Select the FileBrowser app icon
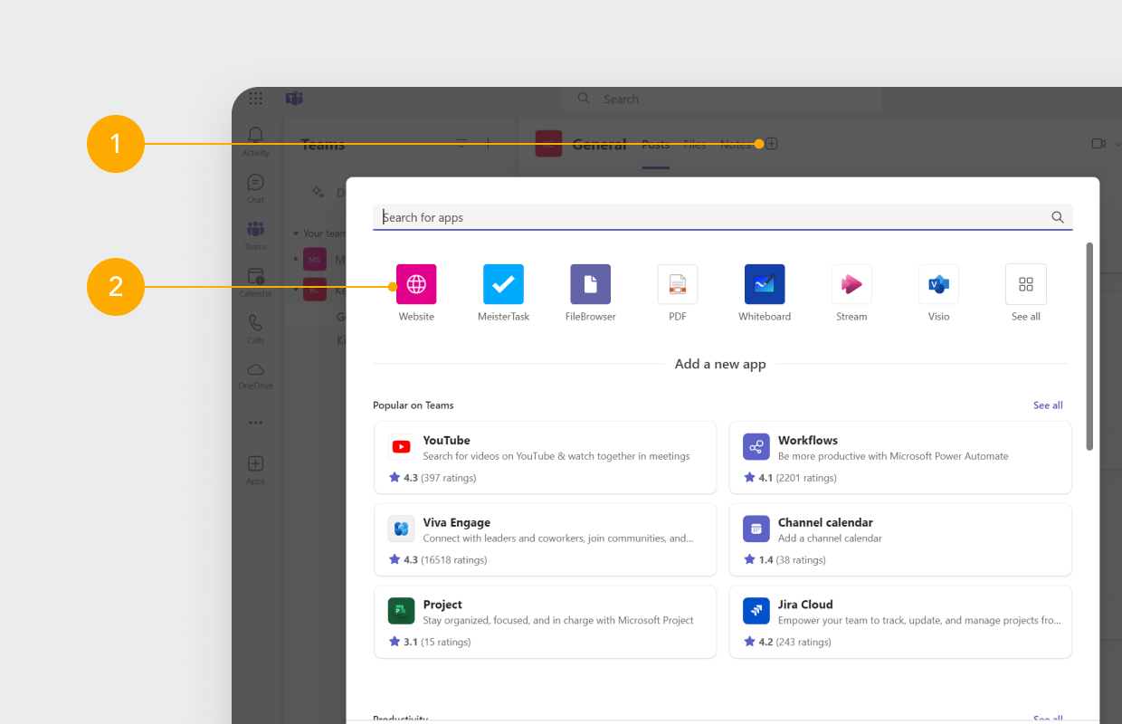The height and width of the screenshot is (724, 1122). pyautogui.click(x=590, y=283)
